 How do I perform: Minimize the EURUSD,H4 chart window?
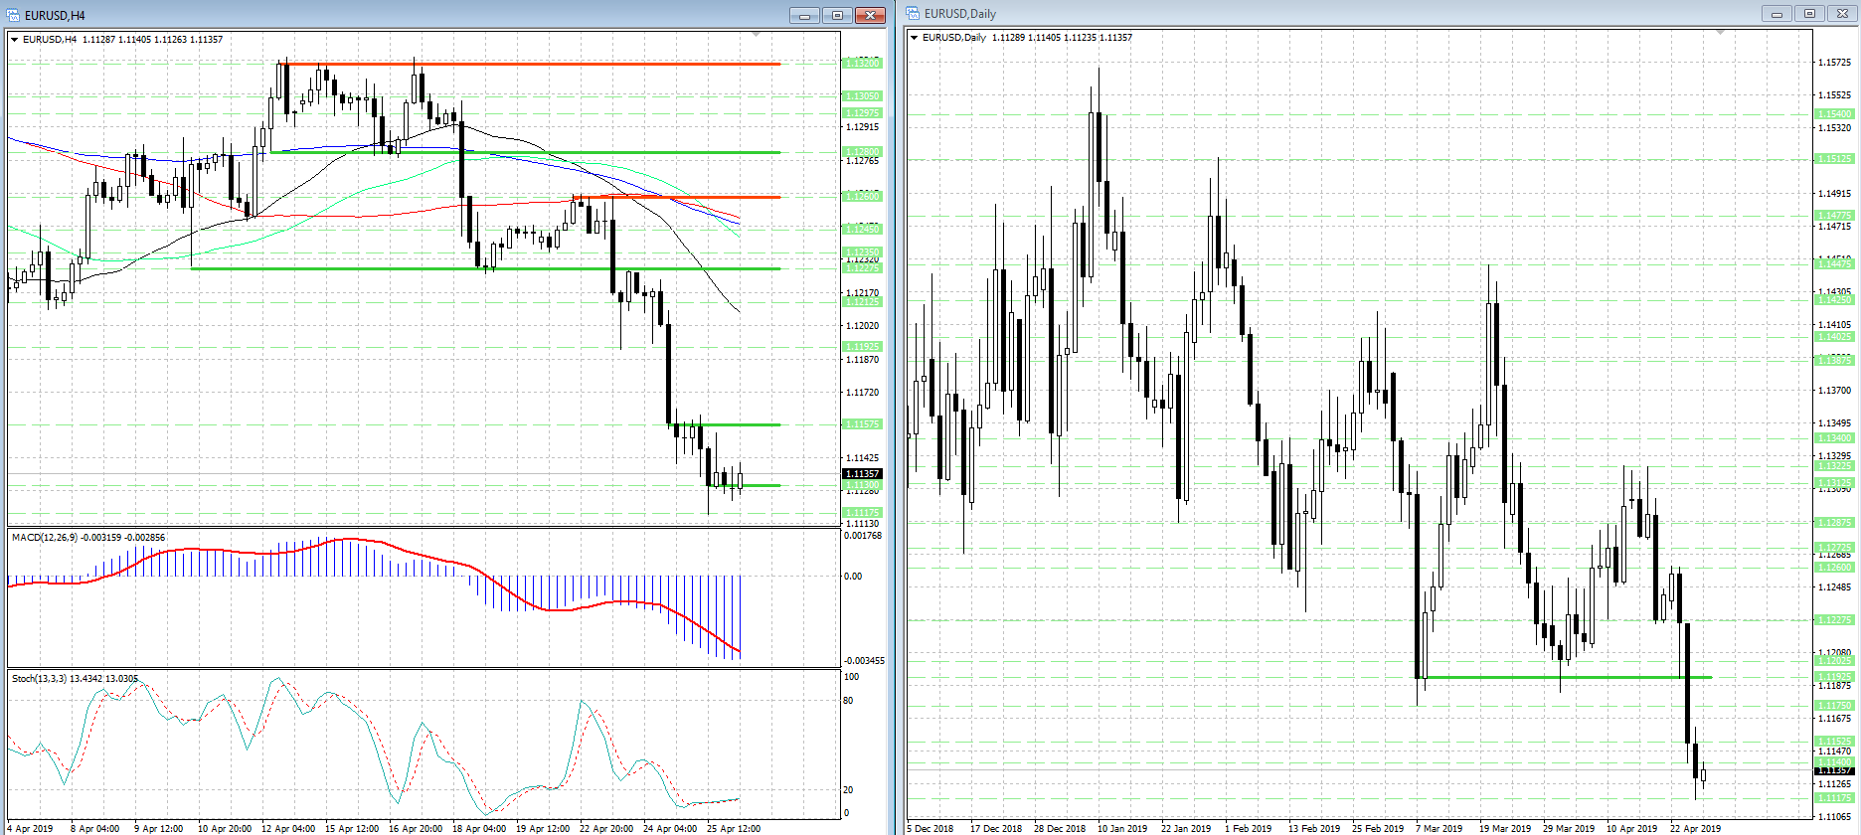point(804,15)
